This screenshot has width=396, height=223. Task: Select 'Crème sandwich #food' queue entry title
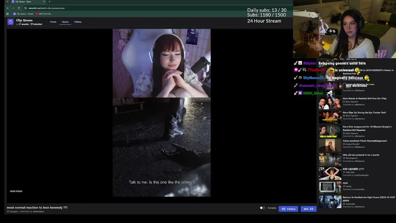(365, 141)
